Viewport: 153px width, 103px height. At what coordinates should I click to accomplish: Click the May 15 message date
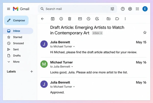pos(141,42)
